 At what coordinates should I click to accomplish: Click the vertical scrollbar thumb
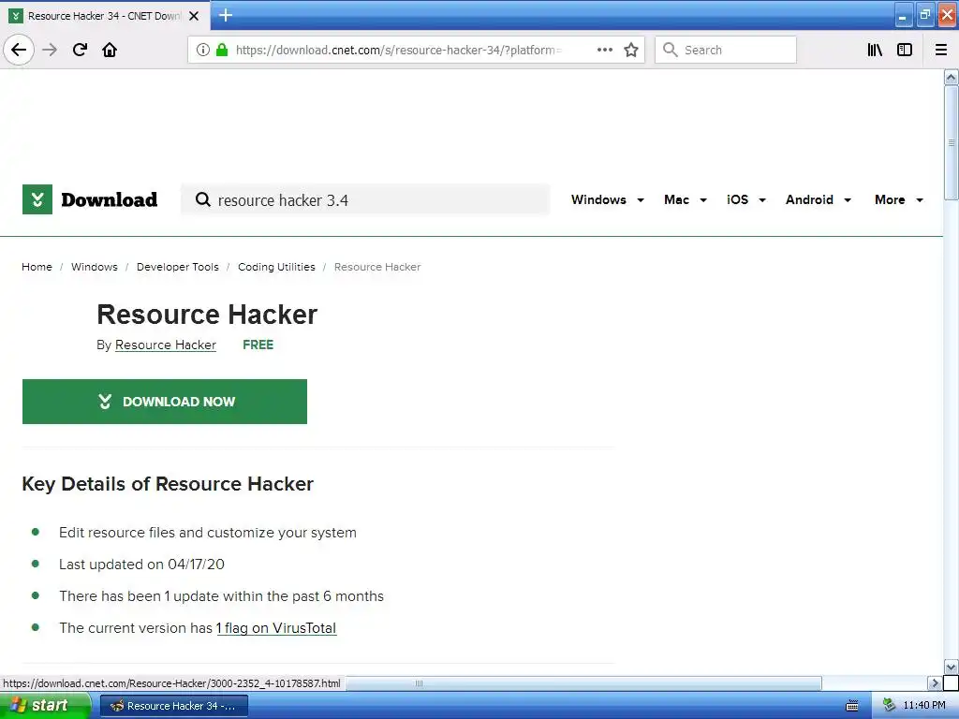[x=951, y=142]
